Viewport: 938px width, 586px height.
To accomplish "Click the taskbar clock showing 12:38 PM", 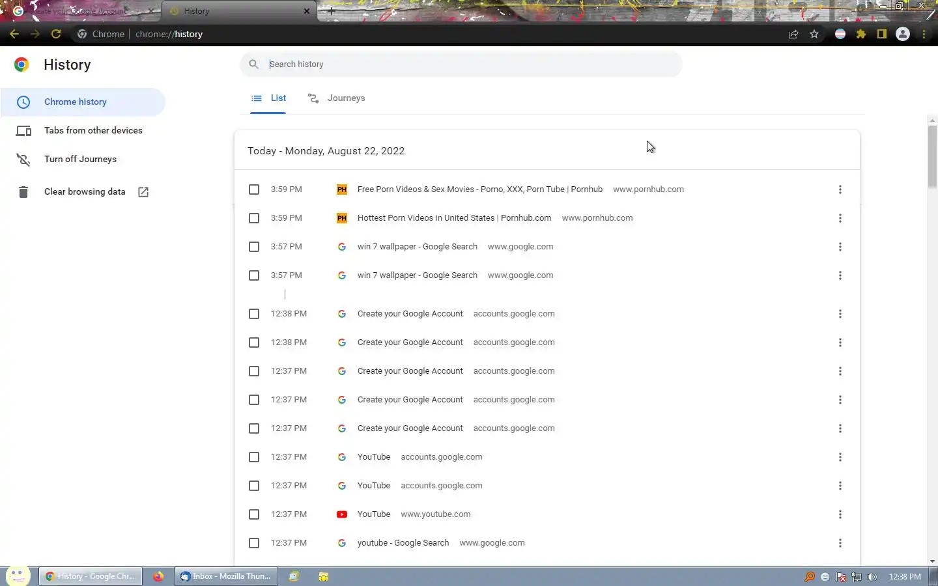I will (905, 577).
